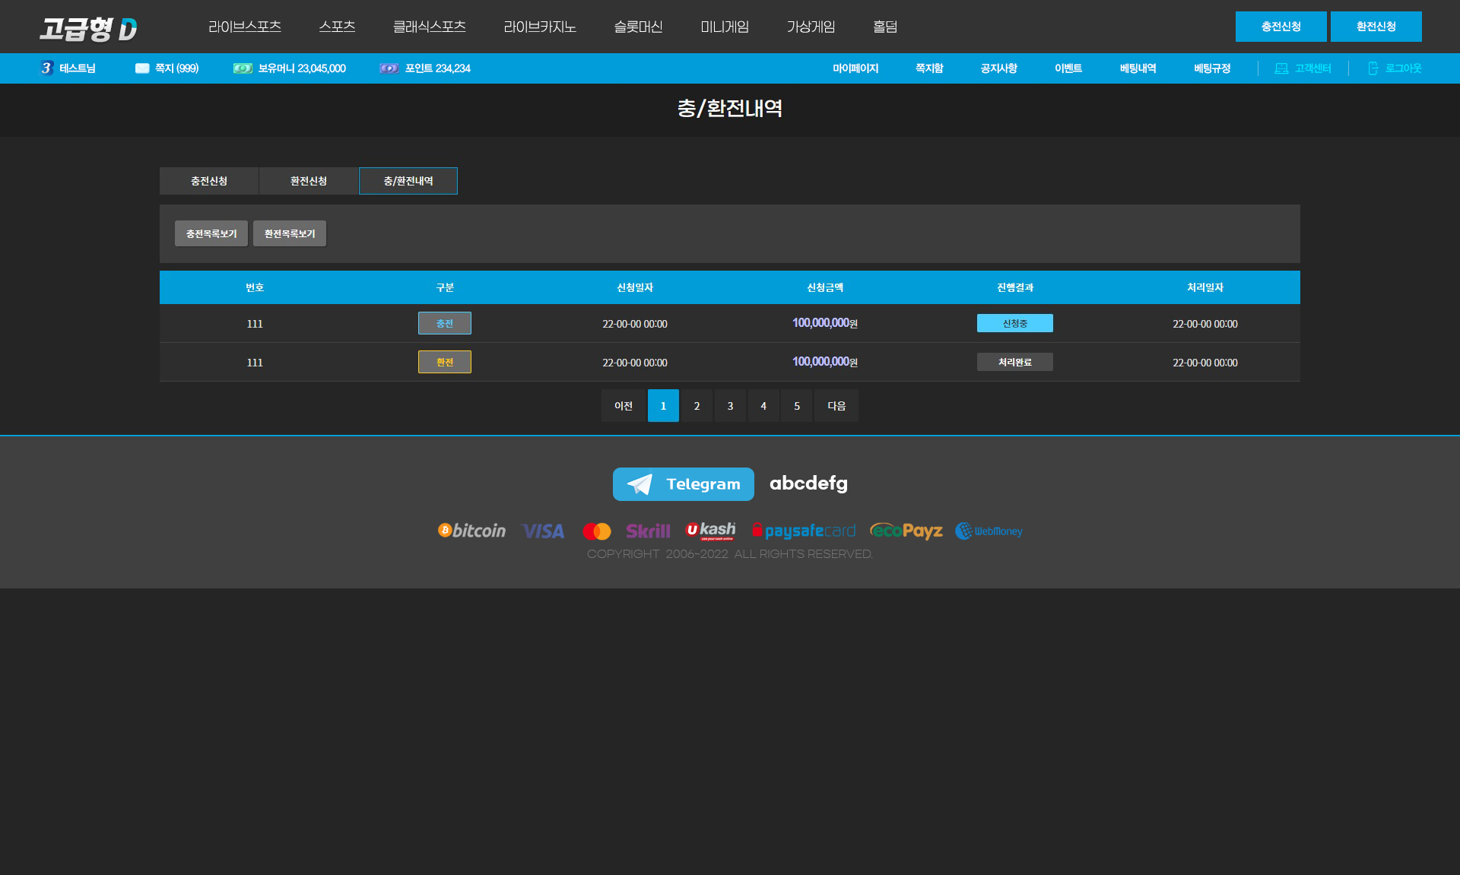This screenshot has width=1460, height=875.
Task: Open the 라이브스포츠 menu
Action: (x=245, y=27)
